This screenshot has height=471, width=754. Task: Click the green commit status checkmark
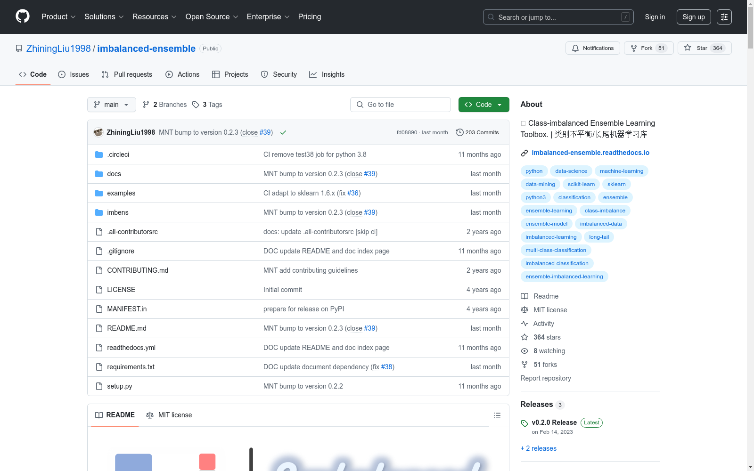[283, 132]
